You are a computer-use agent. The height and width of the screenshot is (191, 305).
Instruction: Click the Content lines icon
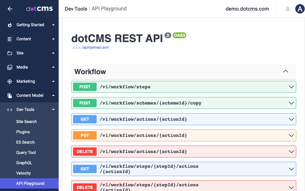(x=10, y=39)
